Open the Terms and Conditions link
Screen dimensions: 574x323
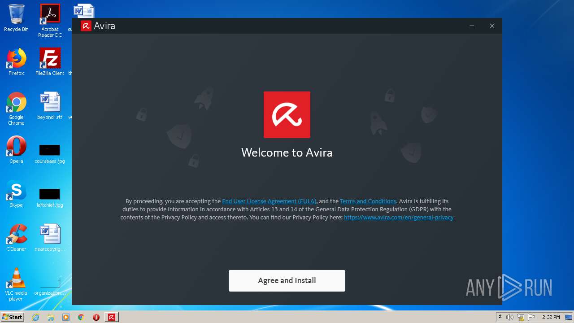tap(368, 201)
